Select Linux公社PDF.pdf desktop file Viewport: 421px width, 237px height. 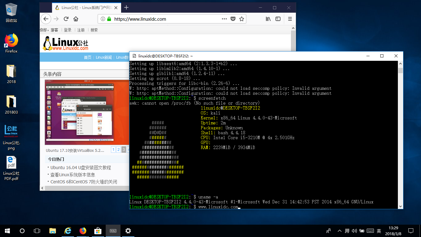point(11,168)
